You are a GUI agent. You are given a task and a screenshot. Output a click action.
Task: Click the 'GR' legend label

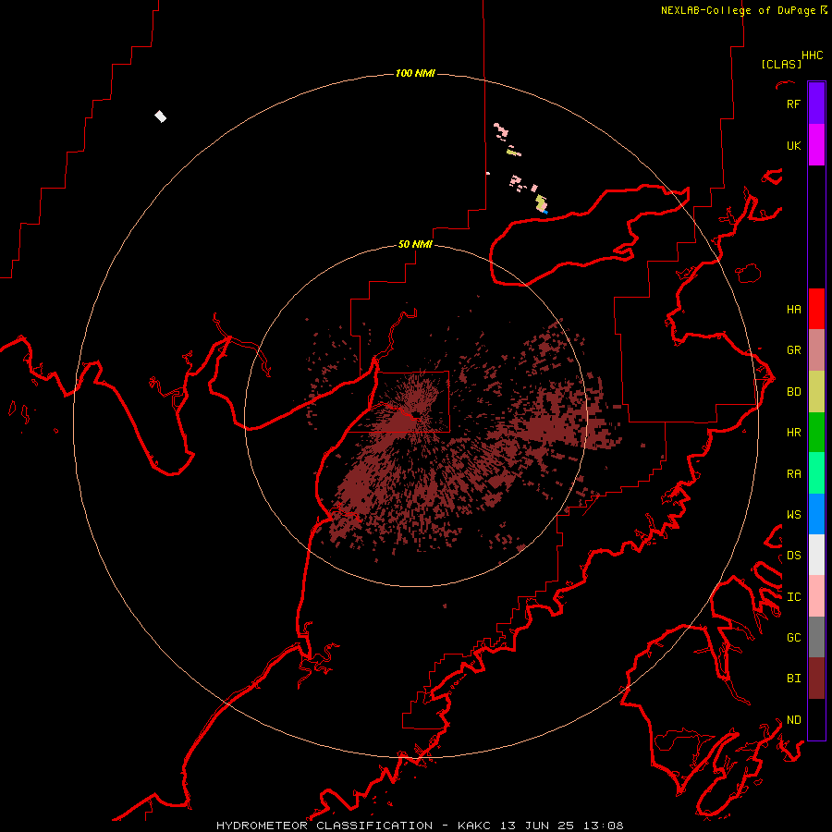[x=794, y=350]
